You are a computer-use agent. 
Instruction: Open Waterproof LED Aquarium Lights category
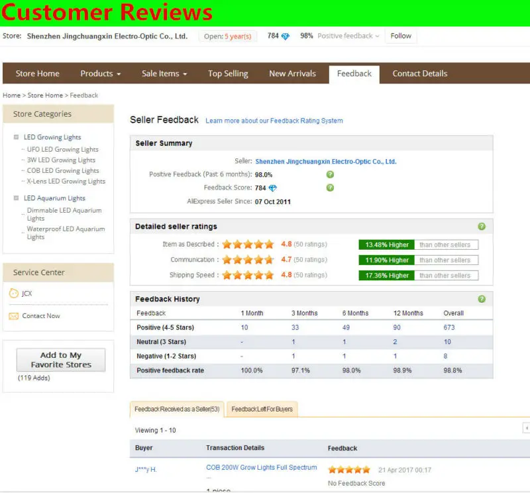(x=66, y=233)
